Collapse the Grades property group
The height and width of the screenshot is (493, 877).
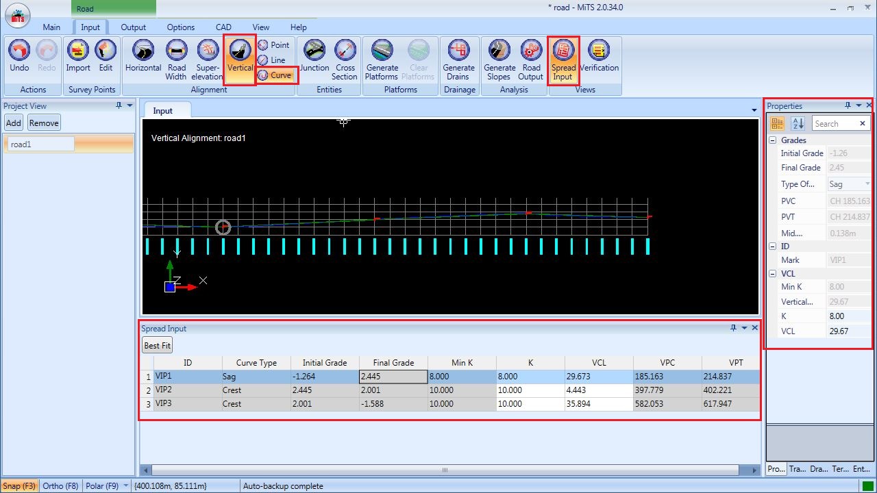[x=773, y=140]
